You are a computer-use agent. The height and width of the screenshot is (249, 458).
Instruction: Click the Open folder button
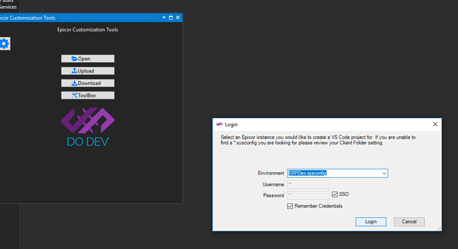88,58
